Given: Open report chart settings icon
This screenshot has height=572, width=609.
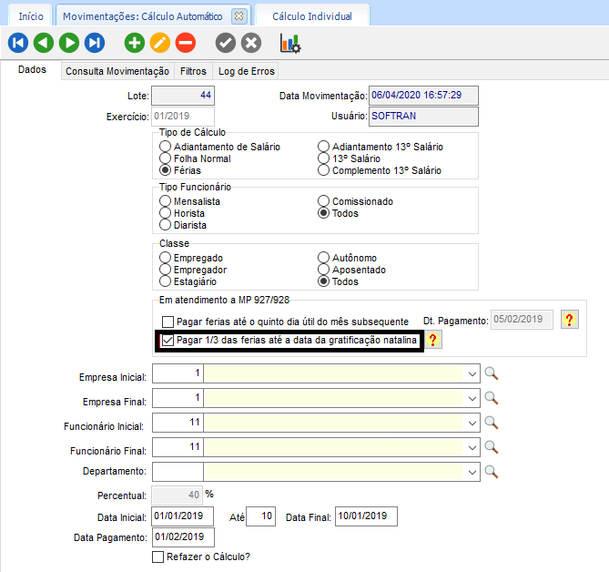Looking at the screenshot, I should coord(290,43).
